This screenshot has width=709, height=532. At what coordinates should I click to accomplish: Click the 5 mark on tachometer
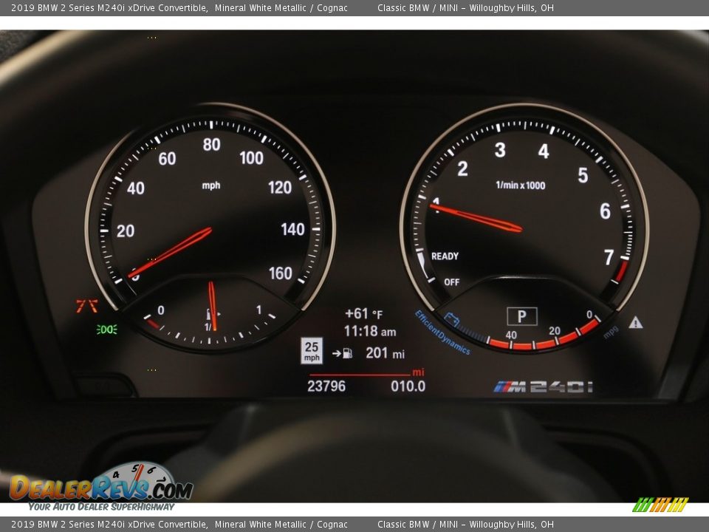coord(583,175)
